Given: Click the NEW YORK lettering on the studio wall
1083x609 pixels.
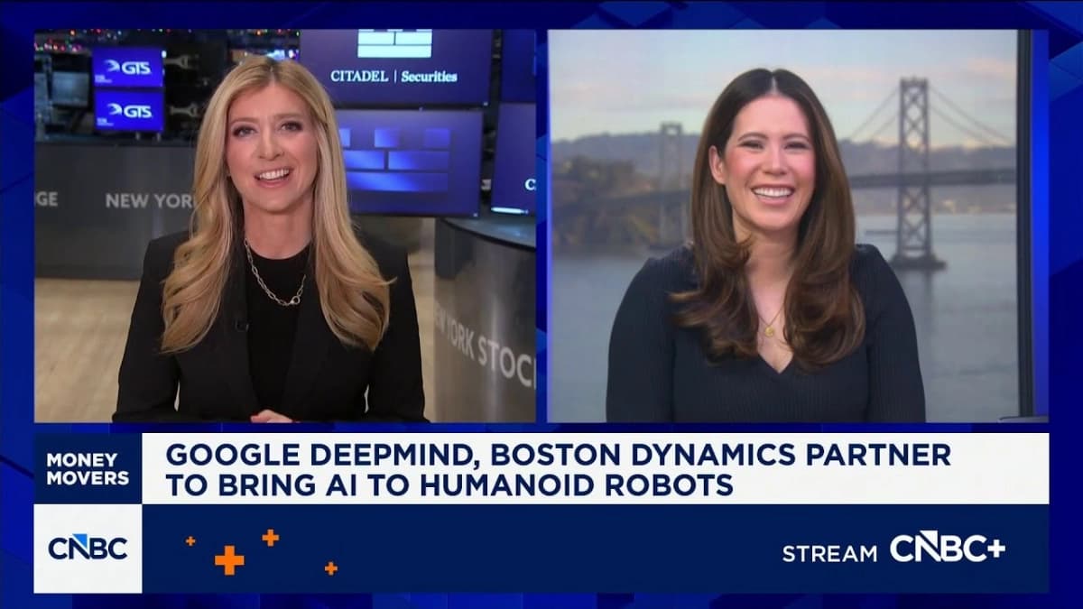Looking at the screenshot, I should pyautogui.click(x=148, y=201).
